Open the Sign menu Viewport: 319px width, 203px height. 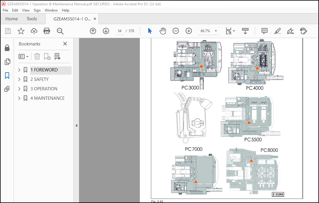pos(37,10)
